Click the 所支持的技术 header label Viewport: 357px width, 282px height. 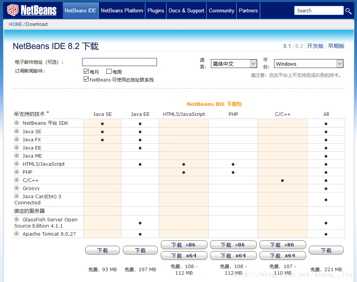[x=31, y=114]
